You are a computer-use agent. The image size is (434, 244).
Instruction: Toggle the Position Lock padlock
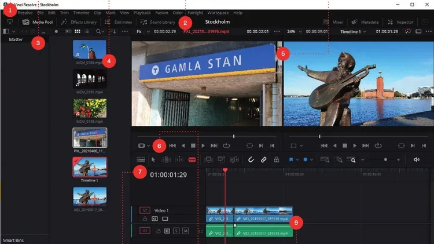pyautogui.click(x=276, y=160)
